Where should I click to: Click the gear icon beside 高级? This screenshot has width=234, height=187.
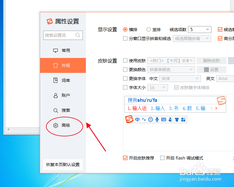pos(56,125)
